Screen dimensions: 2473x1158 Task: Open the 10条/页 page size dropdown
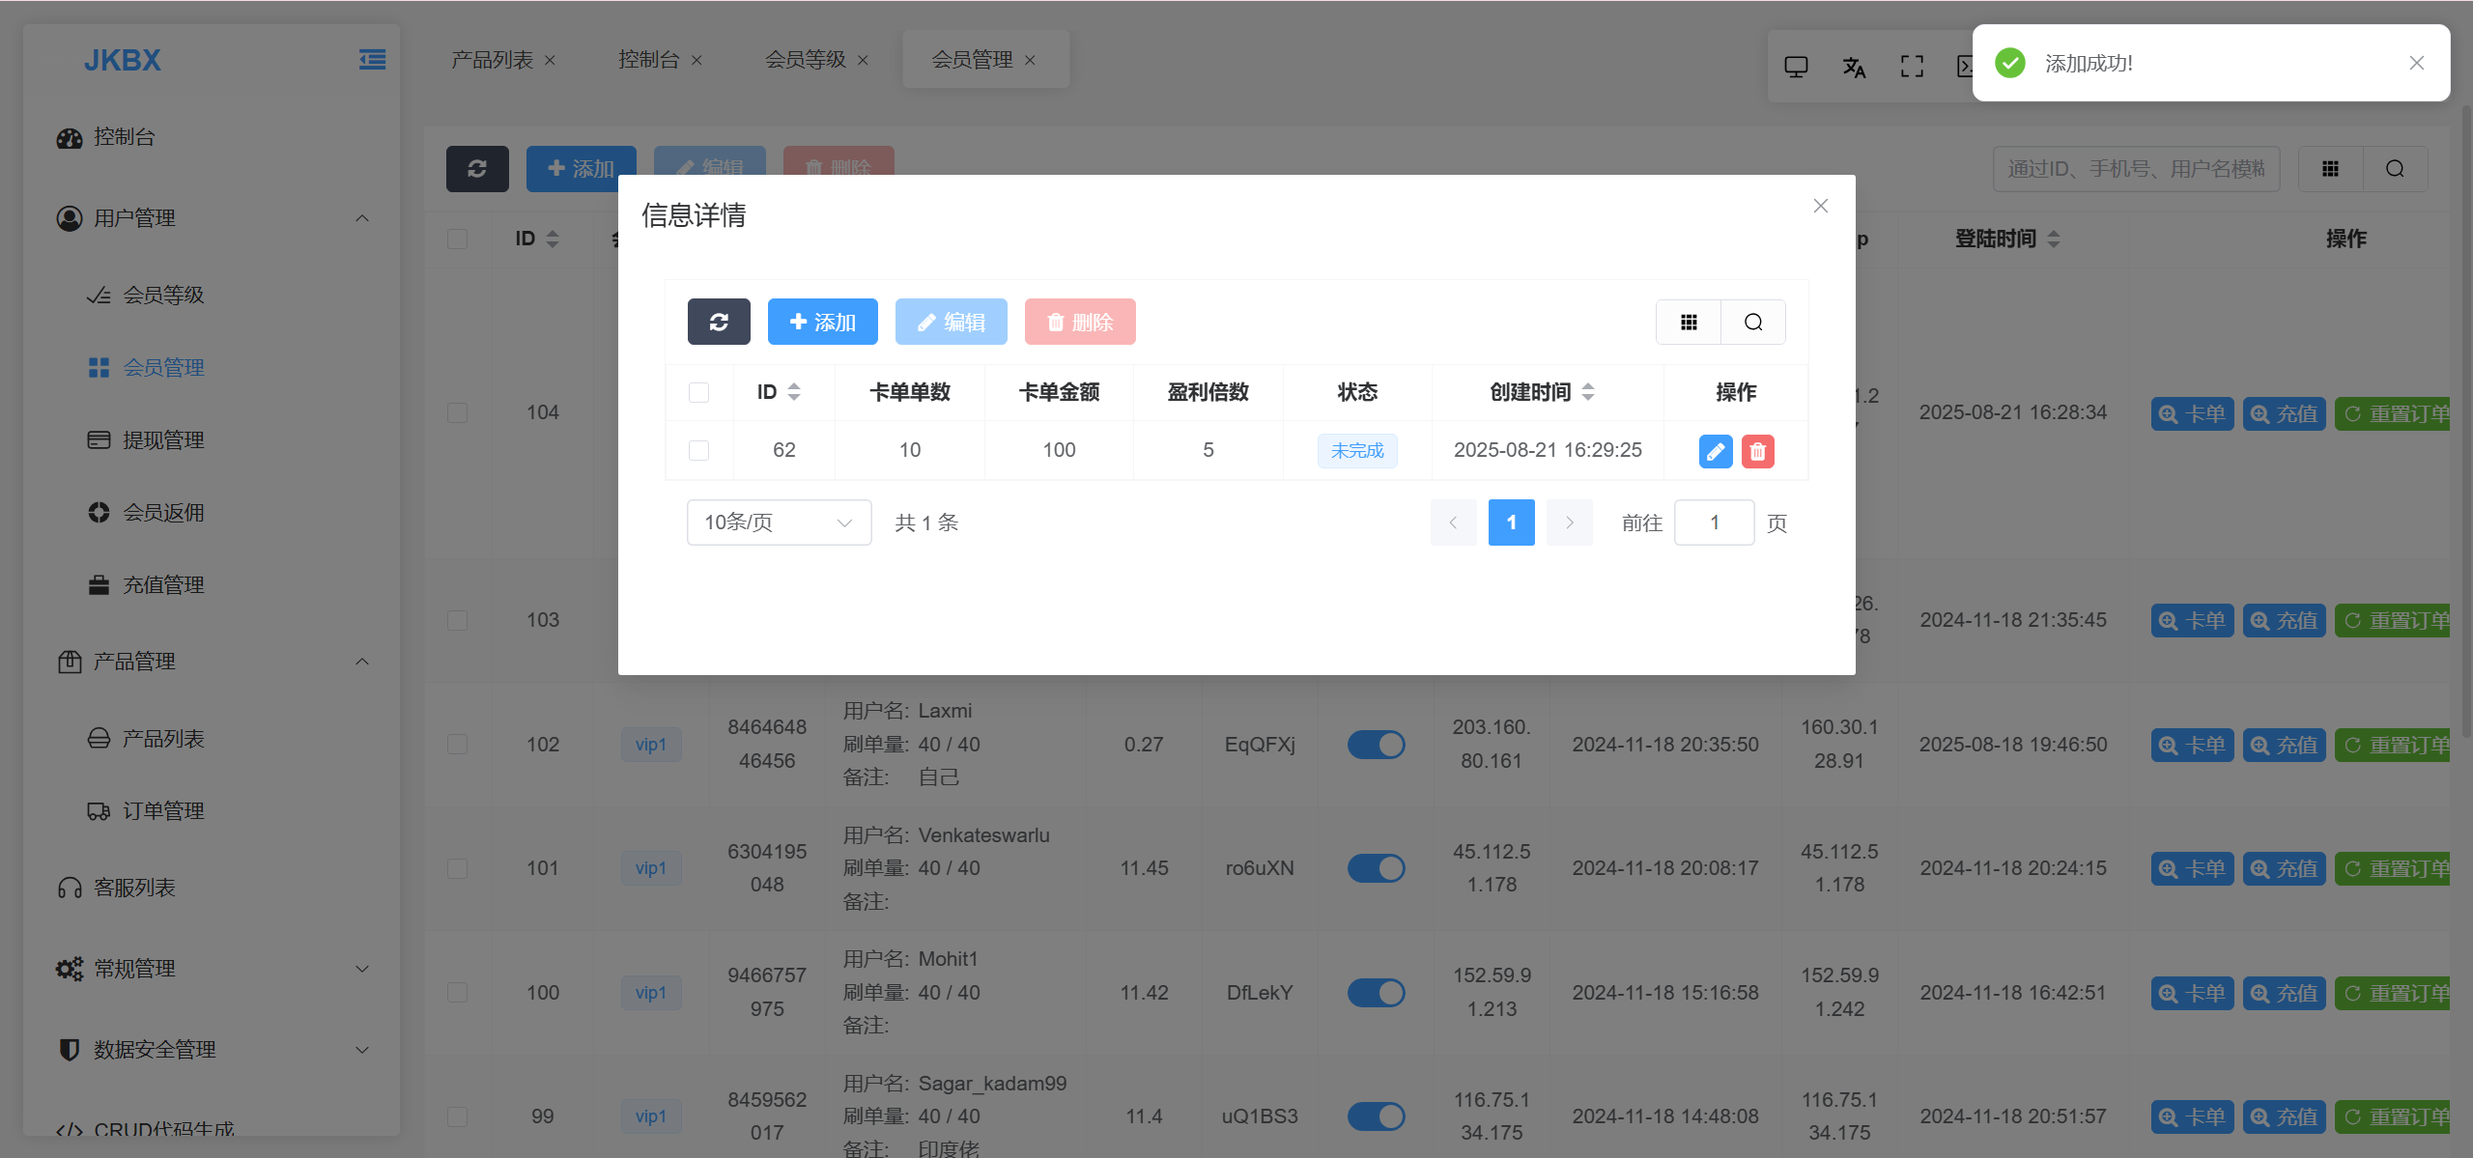coord(779,523)
